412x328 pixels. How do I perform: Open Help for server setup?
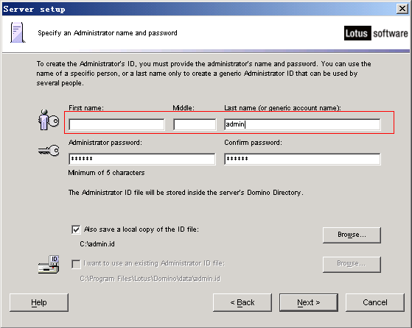tap(39, 302)
